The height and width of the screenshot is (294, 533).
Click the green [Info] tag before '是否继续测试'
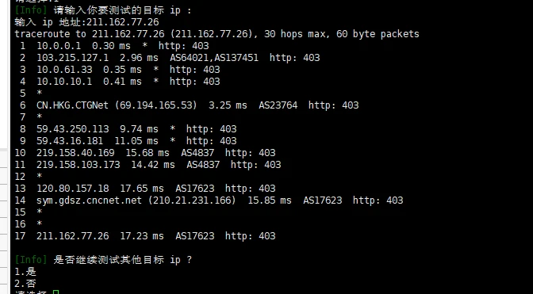coord(31,260)
